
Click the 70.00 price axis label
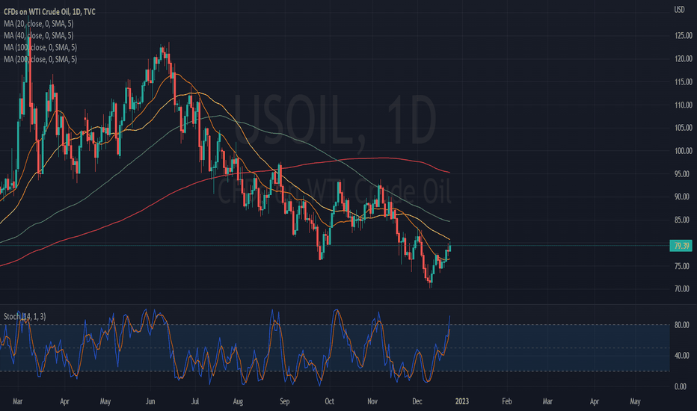[682, 288]
